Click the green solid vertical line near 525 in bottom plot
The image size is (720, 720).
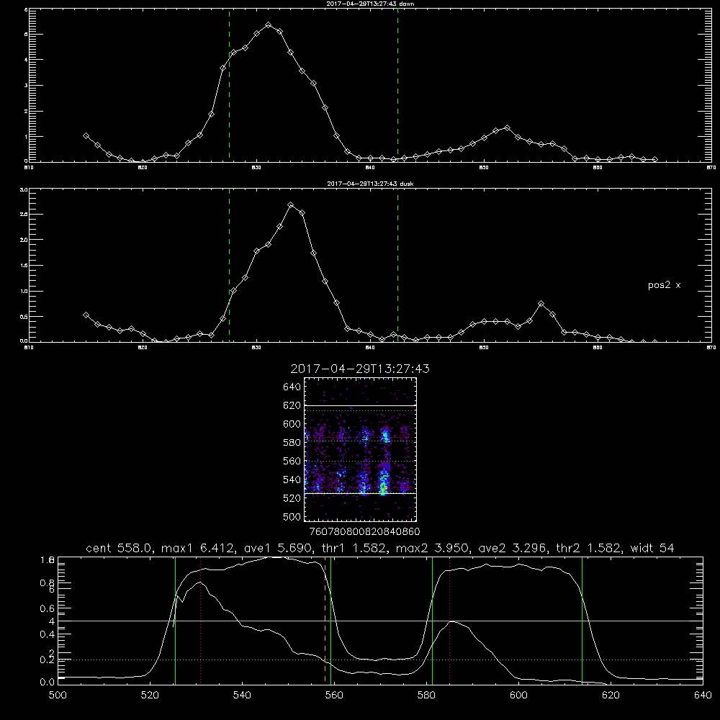point(175,621)
